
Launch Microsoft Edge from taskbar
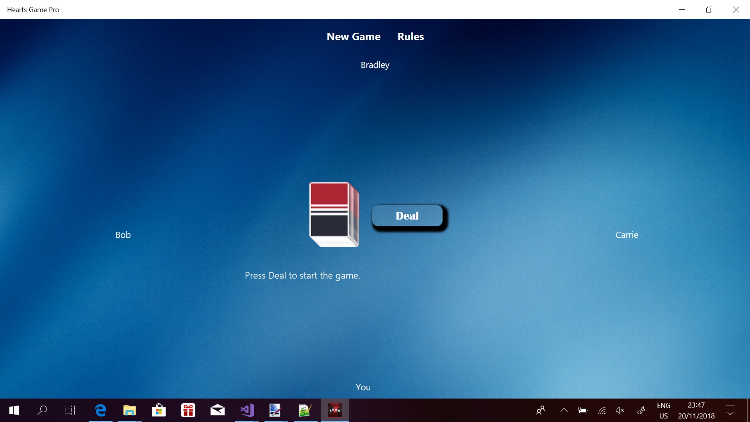(100, 410)
